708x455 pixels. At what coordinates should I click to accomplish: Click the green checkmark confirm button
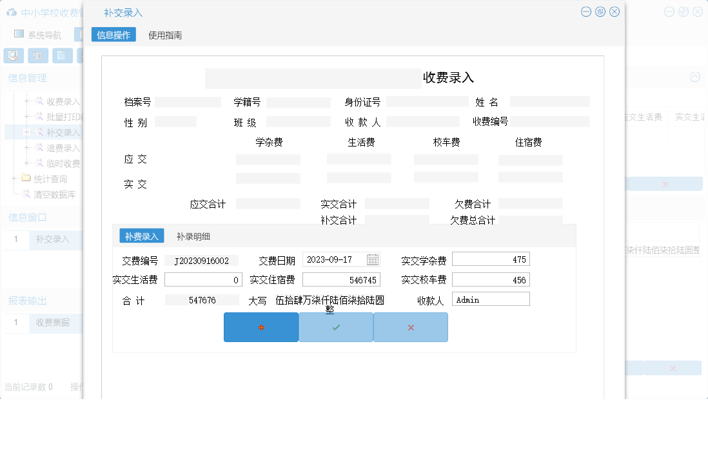[x=335, y=327]
